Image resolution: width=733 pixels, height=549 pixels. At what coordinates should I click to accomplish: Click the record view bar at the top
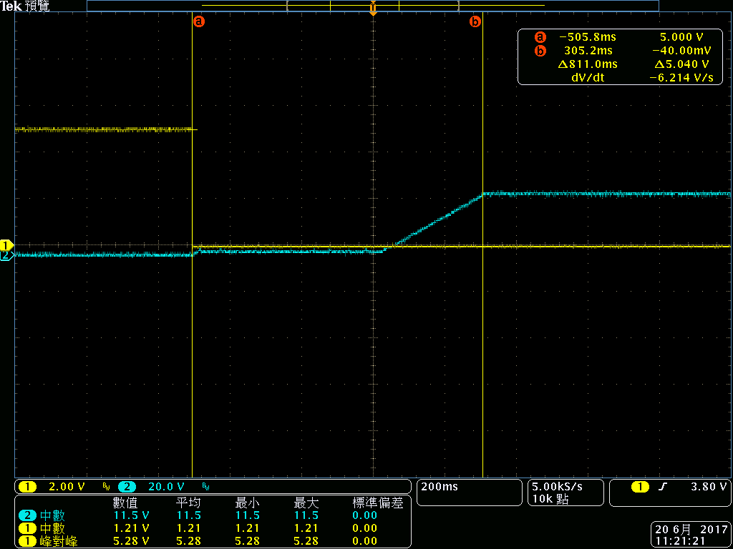tap(372, 6)
